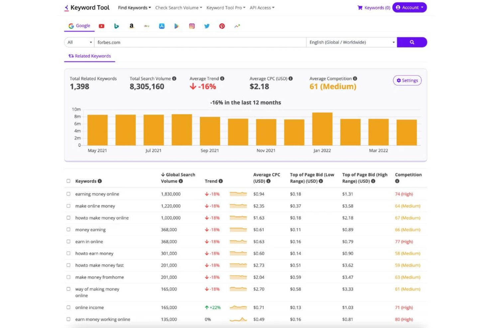Switch to Instagram keyword research
The image size is (492, 328).
point(192,26)
